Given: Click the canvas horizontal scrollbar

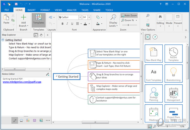Looking at the screenshot, I should [x=96, y=122].
